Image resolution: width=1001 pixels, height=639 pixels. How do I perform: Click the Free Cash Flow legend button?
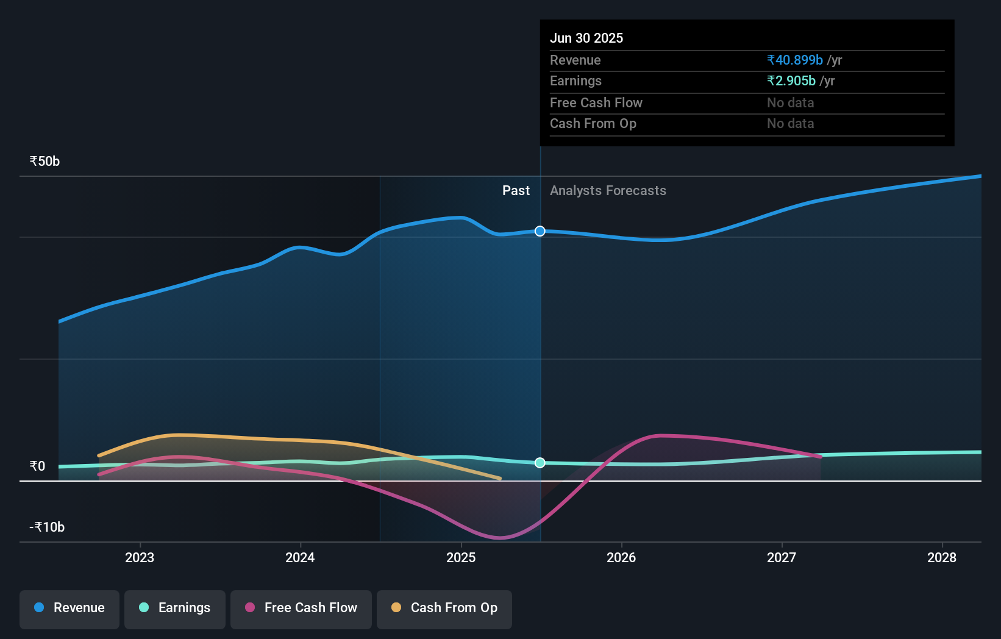tap(301, 608)
